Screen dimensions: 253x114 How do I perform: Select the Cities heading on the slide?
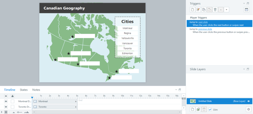pyautogui.click(x=127, y=22)
